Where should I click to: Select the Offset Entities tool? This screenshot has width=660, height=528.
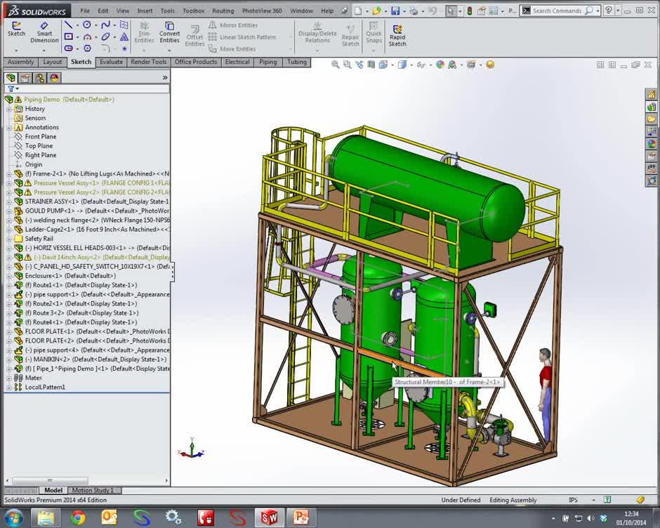click(x=194, y=32)
